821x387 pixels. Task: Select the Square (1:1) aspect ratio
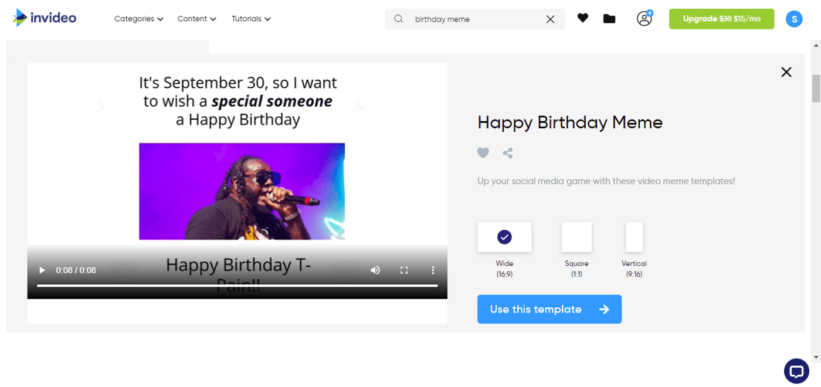(576, 236)
